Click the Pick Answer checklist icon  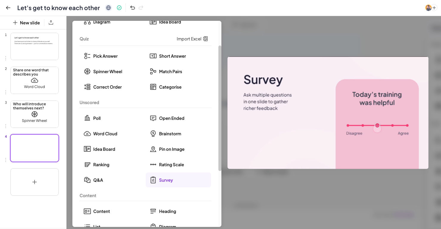pyautogui.click(x=87, y=56)
